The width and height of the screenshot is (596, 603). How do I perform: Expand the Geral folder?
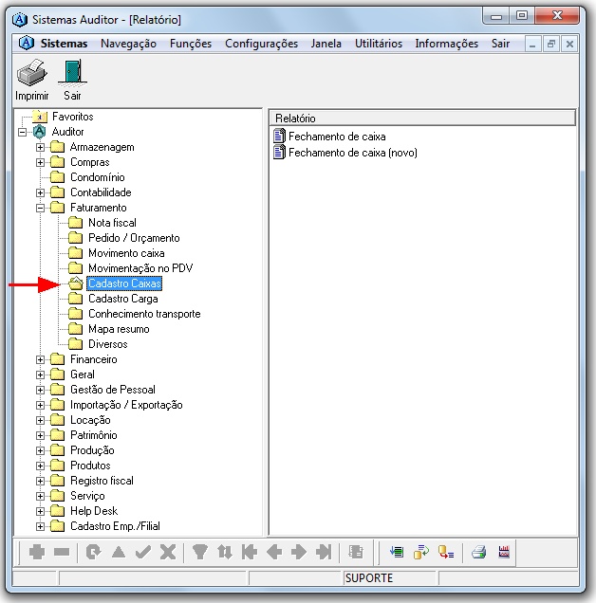click(x=40, y=375)
